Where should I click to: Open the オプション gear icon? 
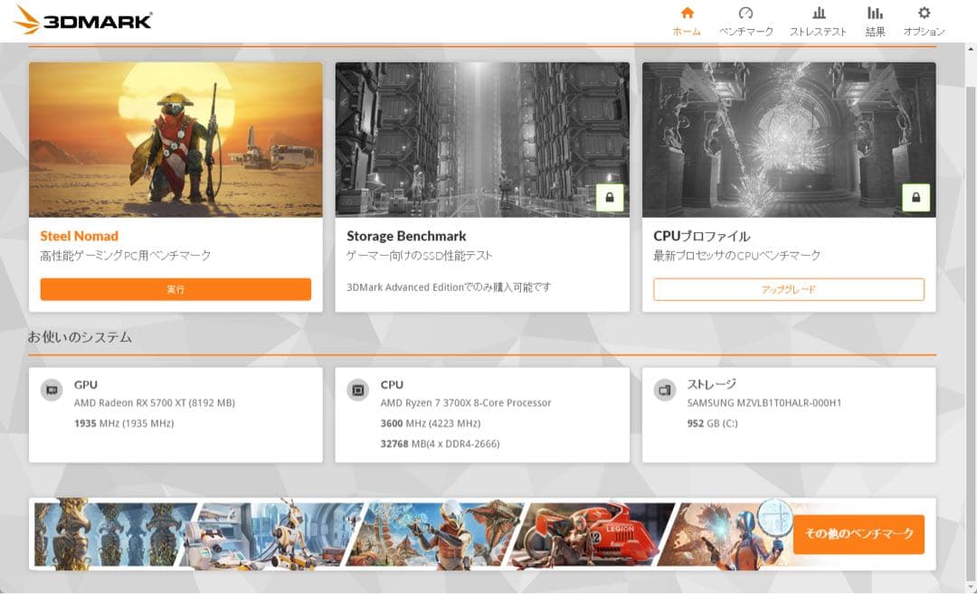(924, 13)
